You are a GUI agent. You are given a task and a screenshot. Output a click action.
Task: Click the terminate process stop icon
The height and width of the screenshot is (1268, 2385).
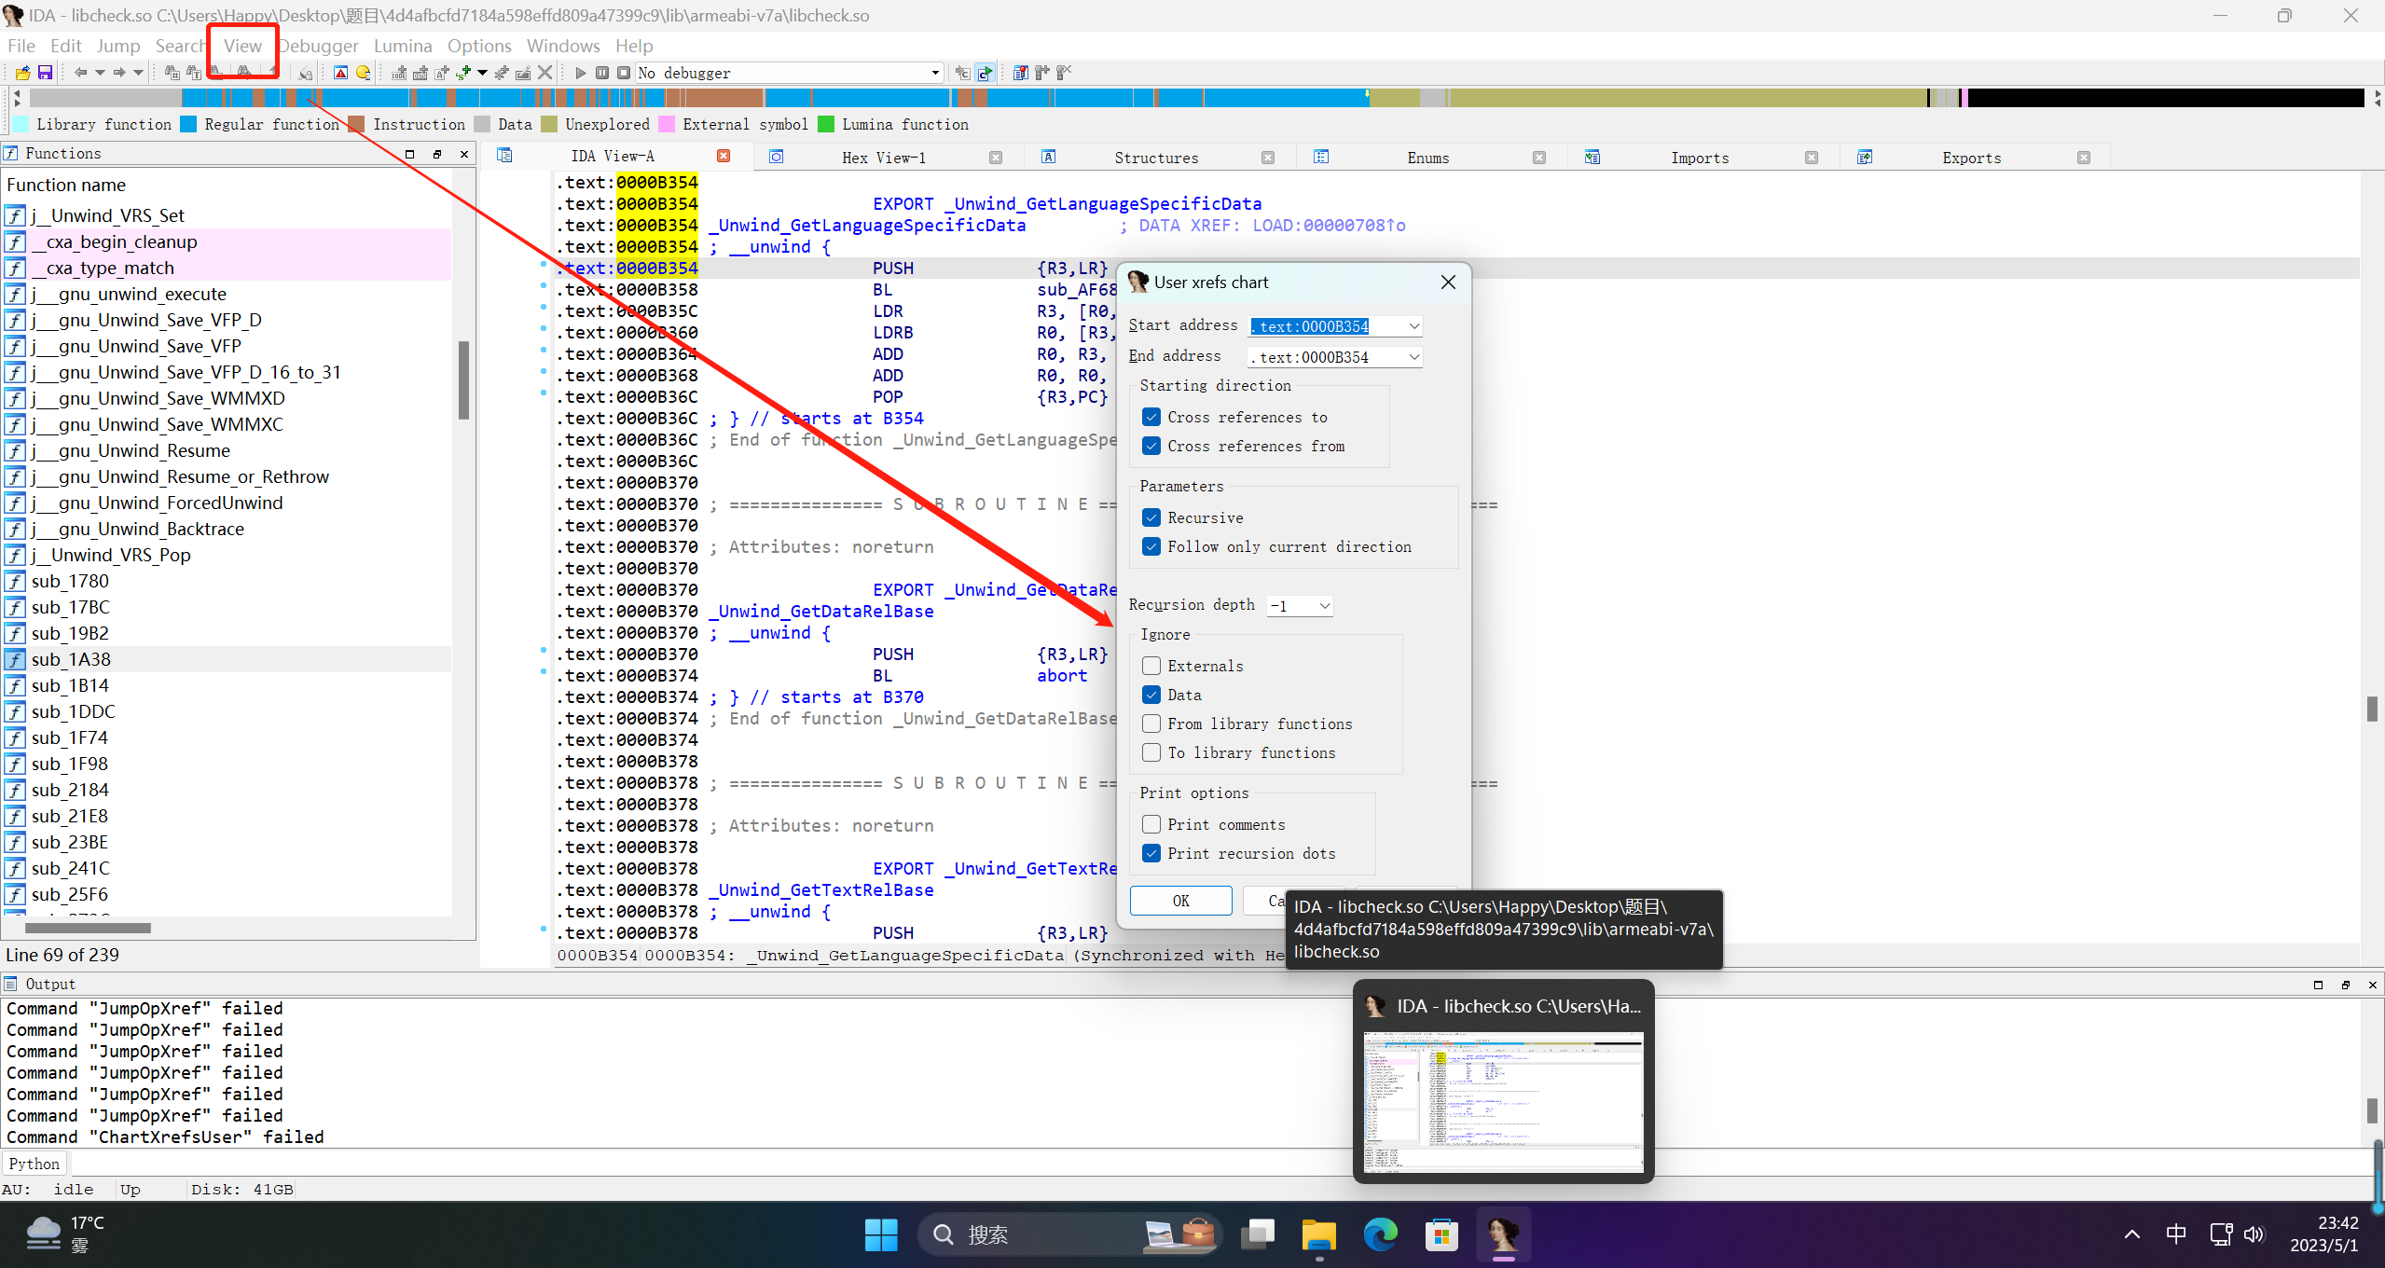coord(624,73)
